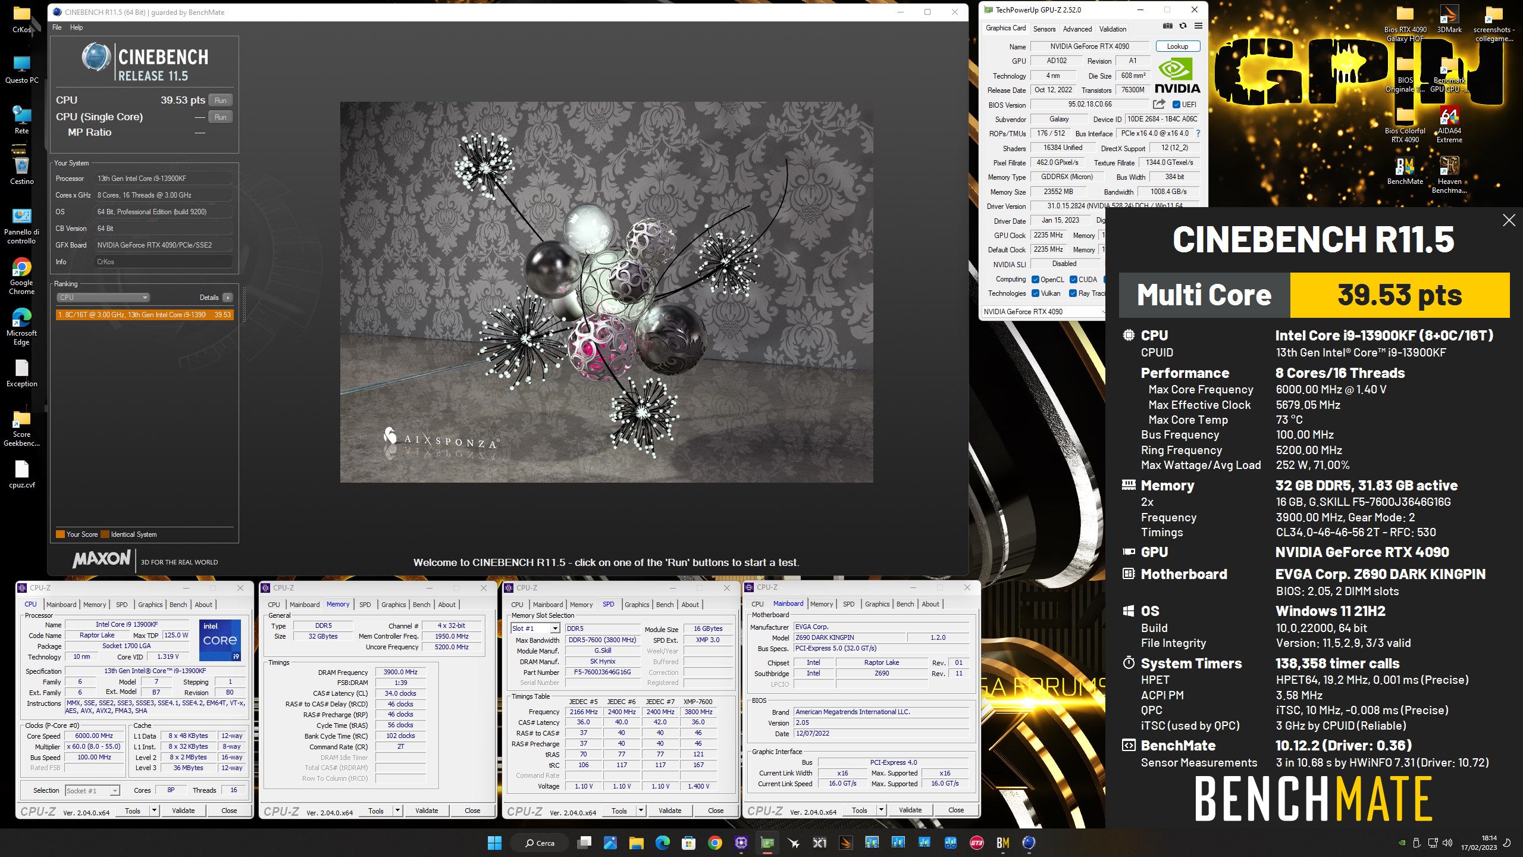Switch to the Sensors tab in GPU-Z
1523x857 pixels.
1044,29
